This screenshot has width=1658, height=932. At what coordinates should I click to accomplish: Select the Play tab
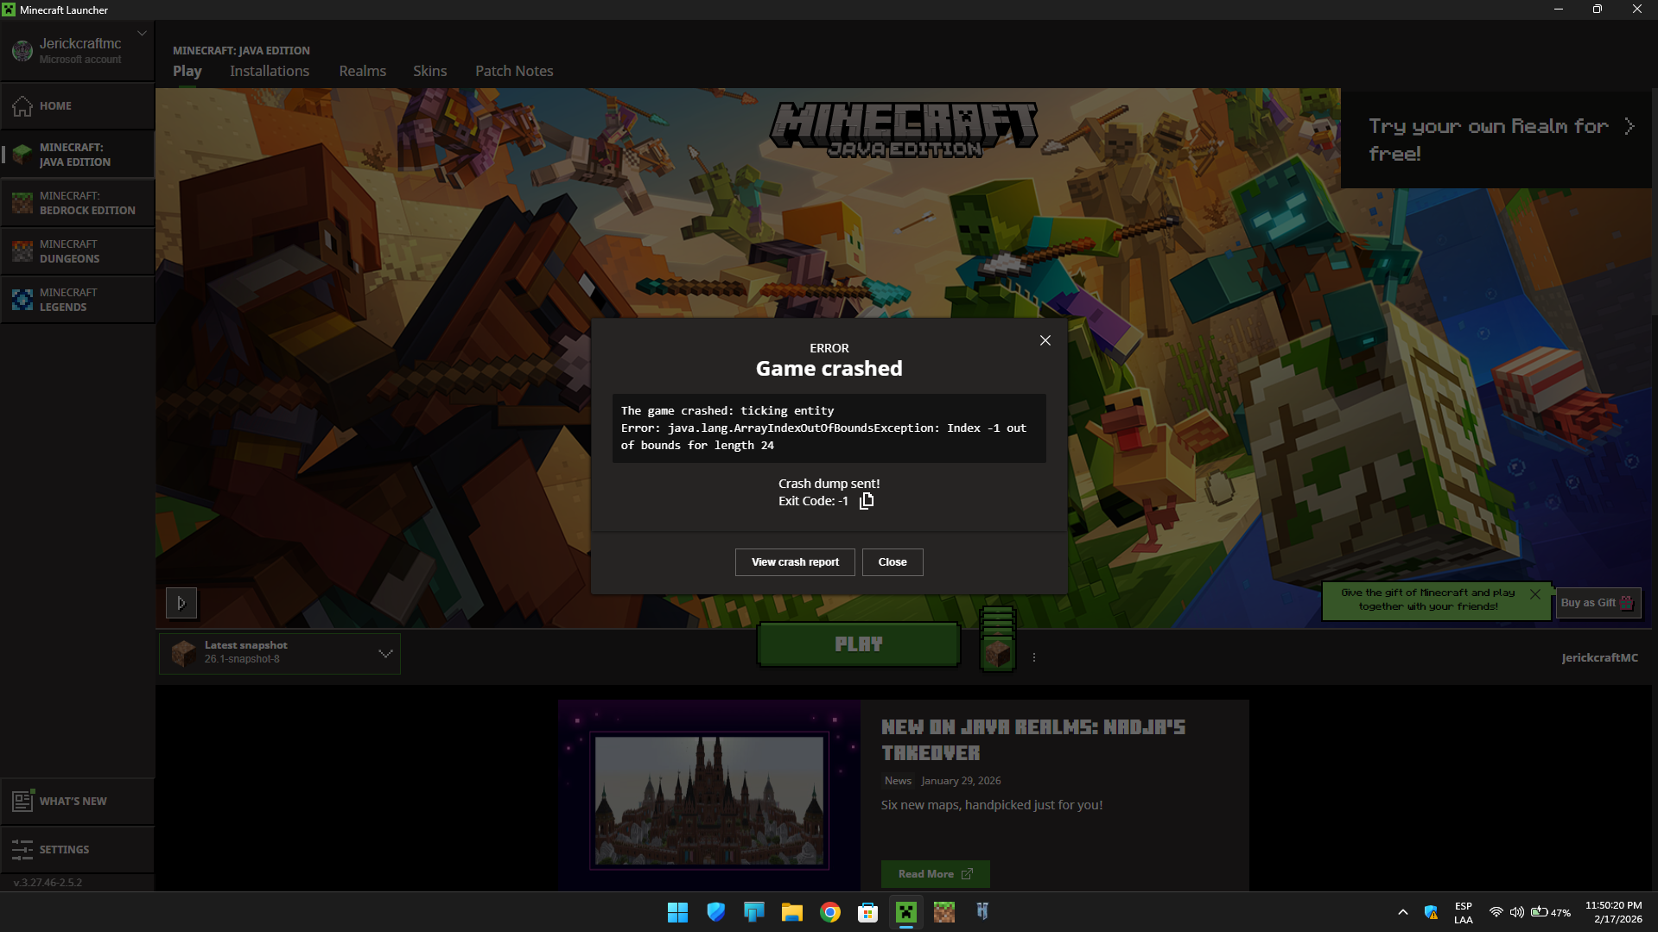(x=187, y=71)
